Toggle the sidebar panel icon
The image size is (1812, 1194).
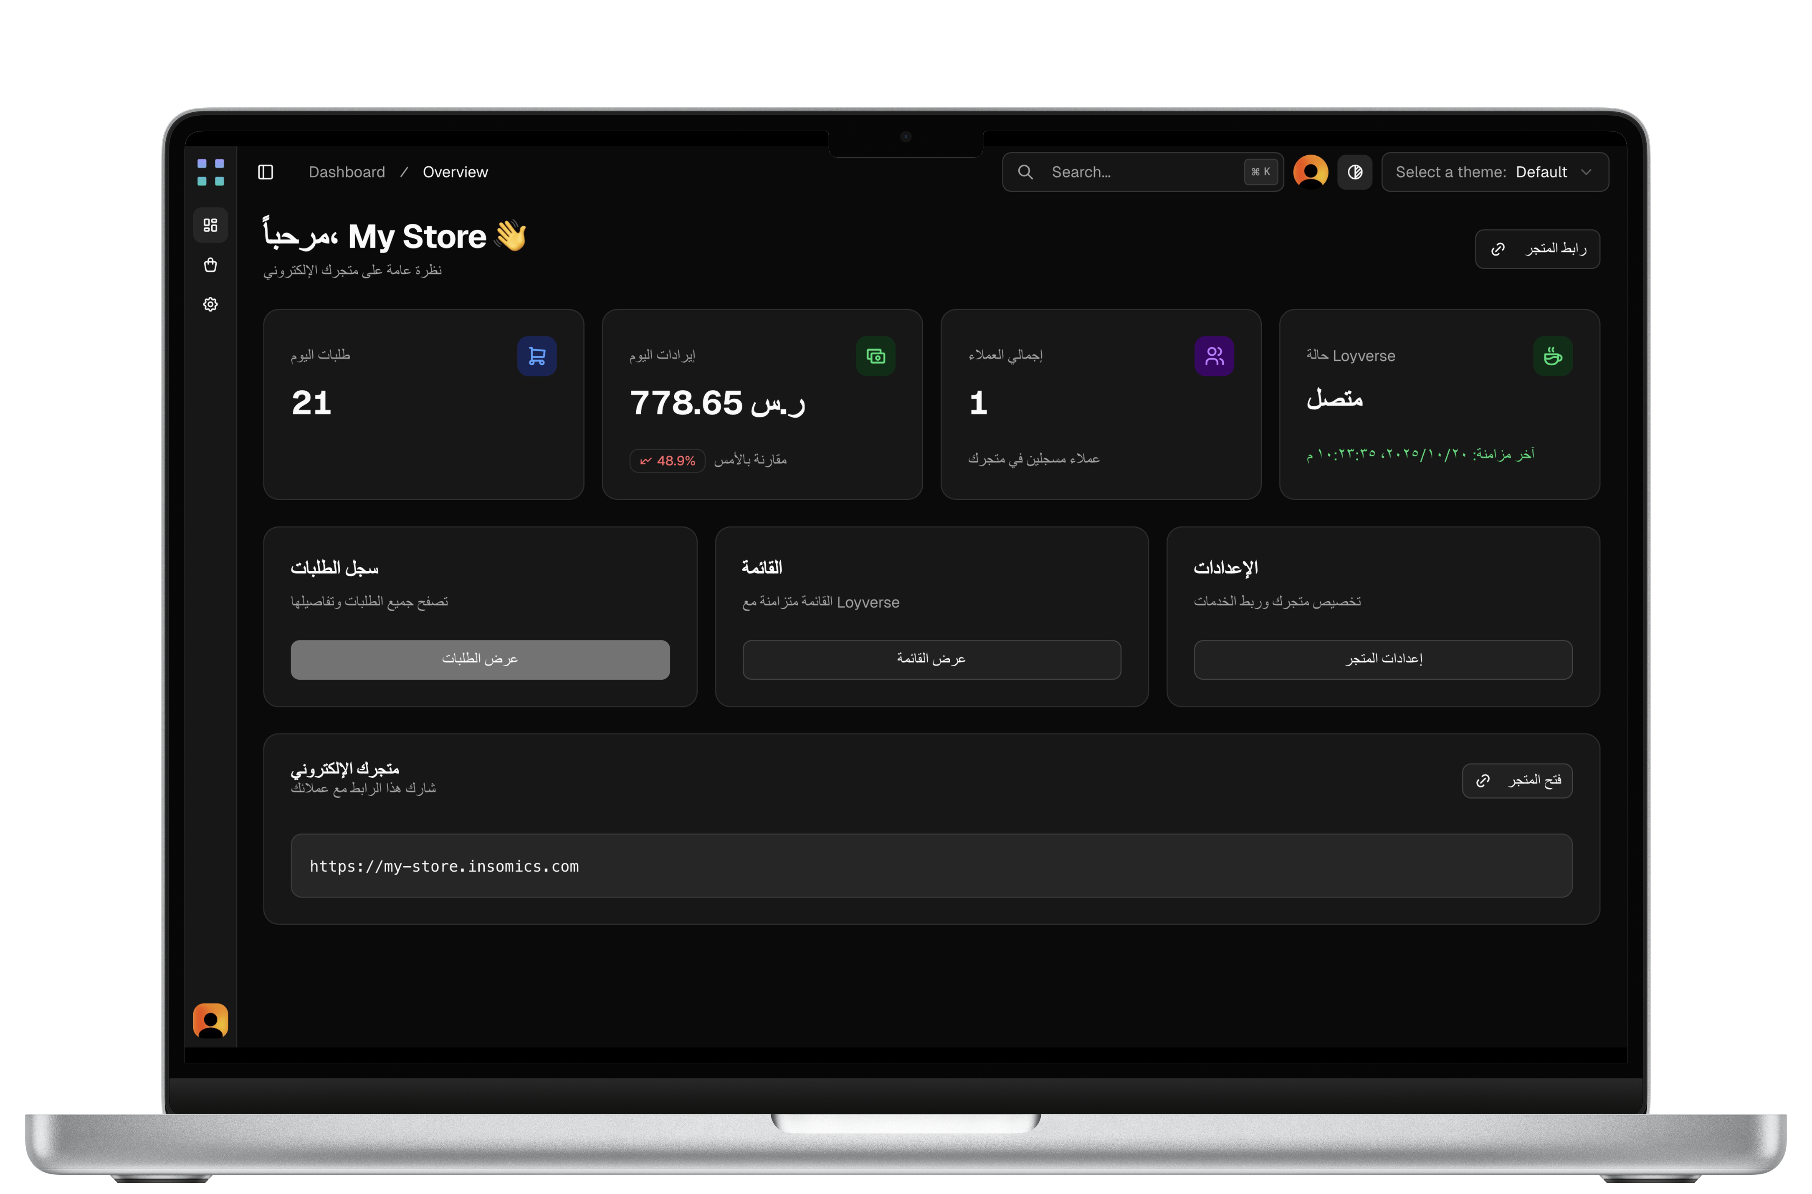[266, 172]
